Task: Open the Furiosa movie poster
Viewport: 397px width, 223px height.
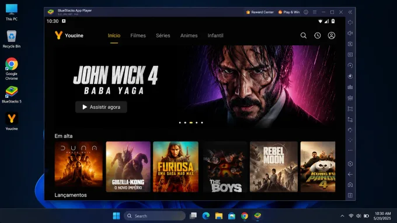Action: (x=176, y=167)
